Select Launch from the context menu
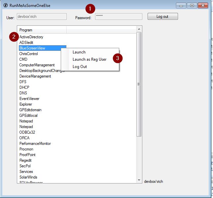 tap(79, 52)
